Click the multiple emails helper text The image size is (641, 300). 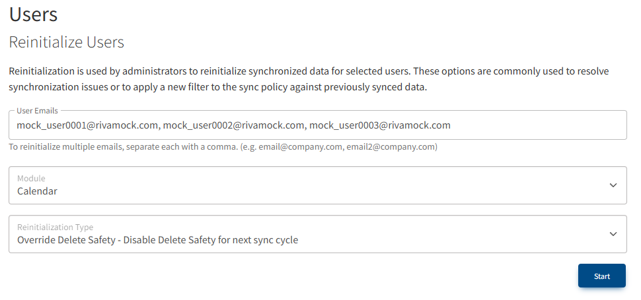[132, 147]
